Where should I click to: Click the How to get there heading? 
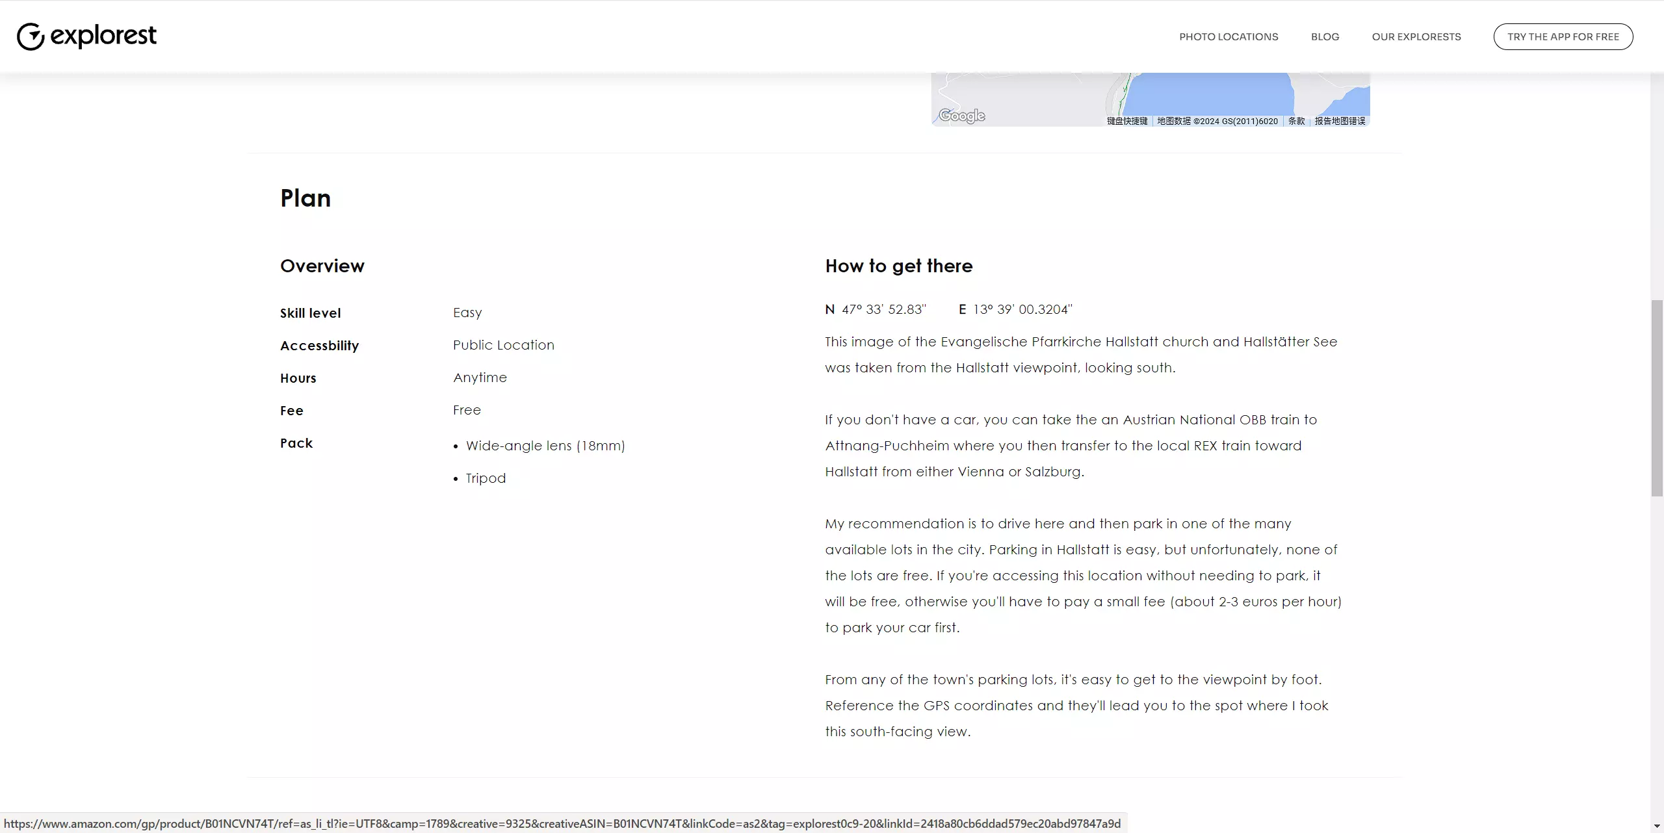tap(898, 266)
